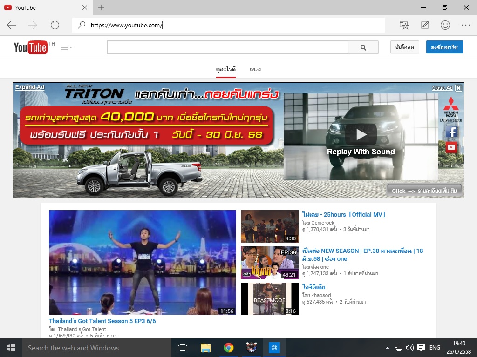Screen dimensions: 477x357
Task: Open the BEASTMODE video thumbnail
Action: tap(270, 299)
